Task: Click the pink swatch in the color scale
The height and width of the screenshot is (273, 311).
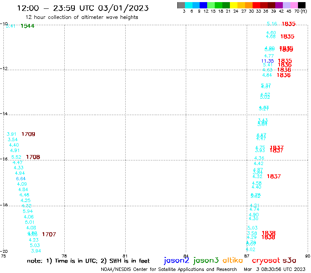Action: coord(294,5)
